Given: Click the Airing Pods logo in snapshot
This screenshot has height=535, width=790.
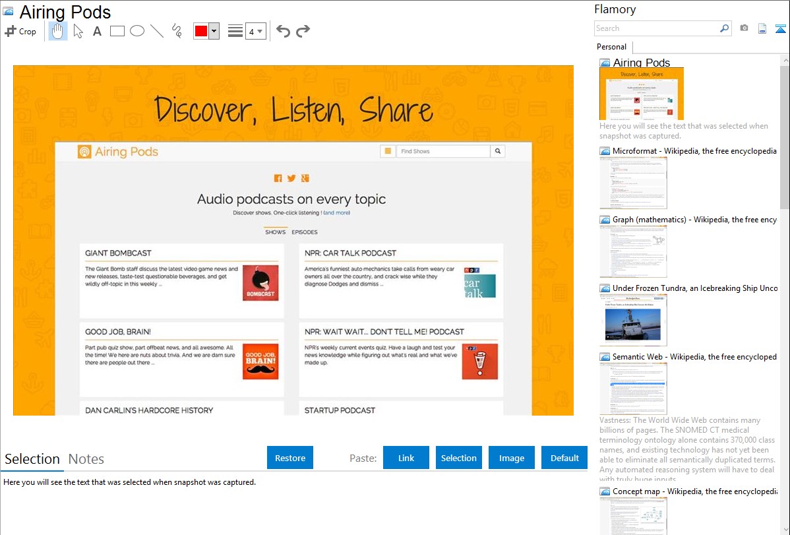Looking at the screenshot, I should point(118,151).
